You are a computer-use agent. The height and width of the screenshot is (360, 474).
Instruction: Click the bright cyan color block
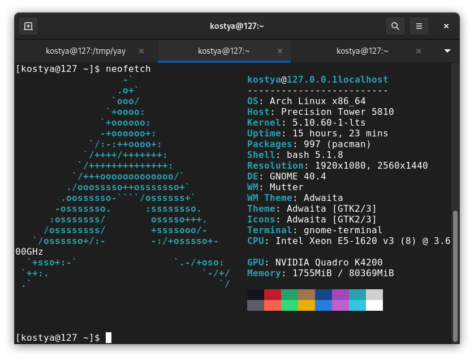[357, 305]
